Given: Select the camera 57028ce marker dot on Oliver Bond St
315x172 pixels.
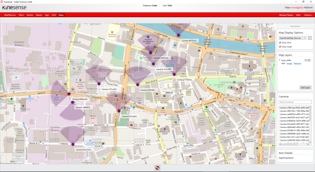Looking at the screenshot, I should point(174,74).
